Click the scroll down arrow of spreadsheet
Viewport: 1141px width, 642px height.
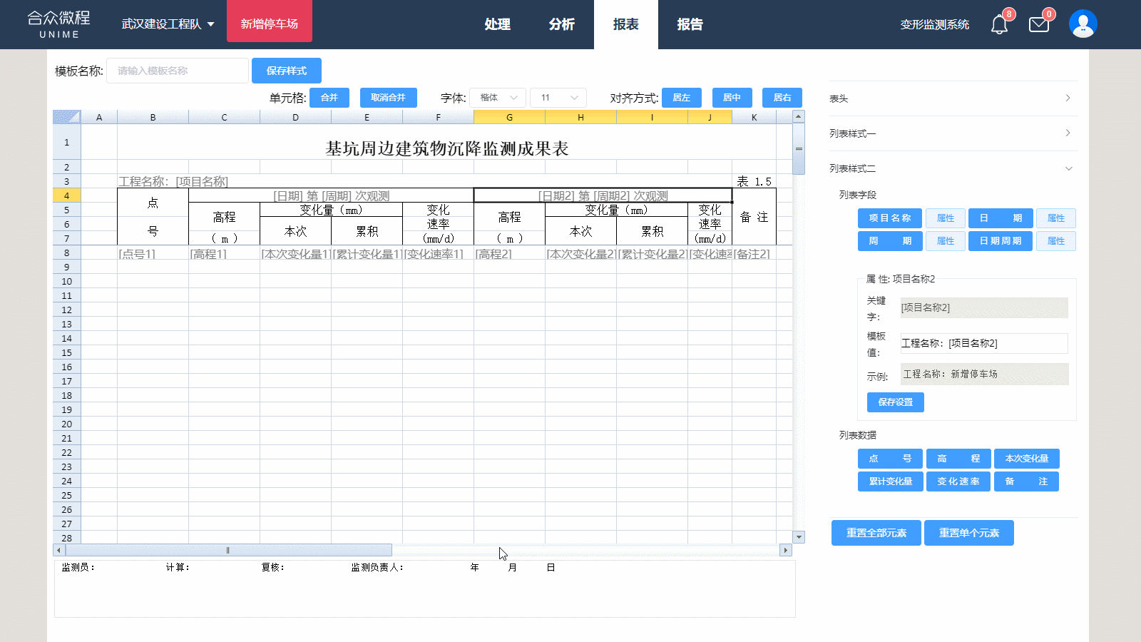[x=799, y=537]
